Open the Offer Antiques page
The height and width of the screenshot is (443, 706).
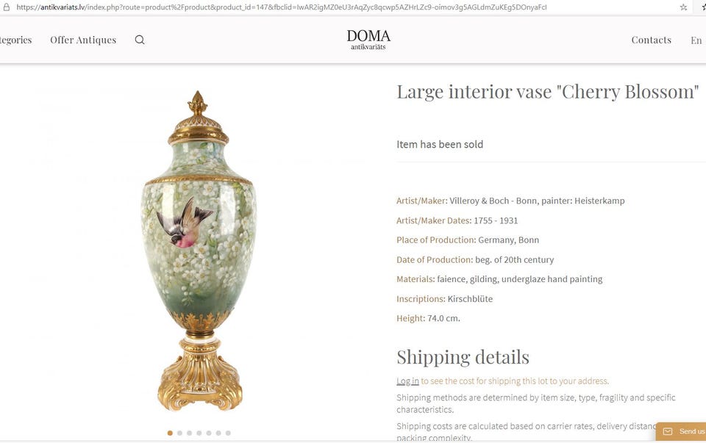83,40
